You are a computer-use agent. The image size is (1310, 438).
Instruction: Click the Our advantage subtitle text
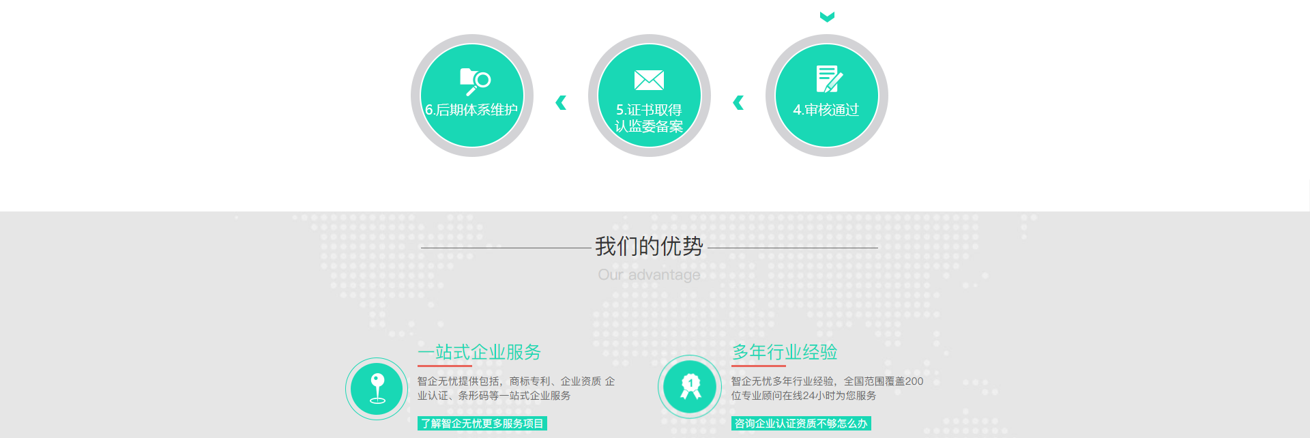click(649, 275)
